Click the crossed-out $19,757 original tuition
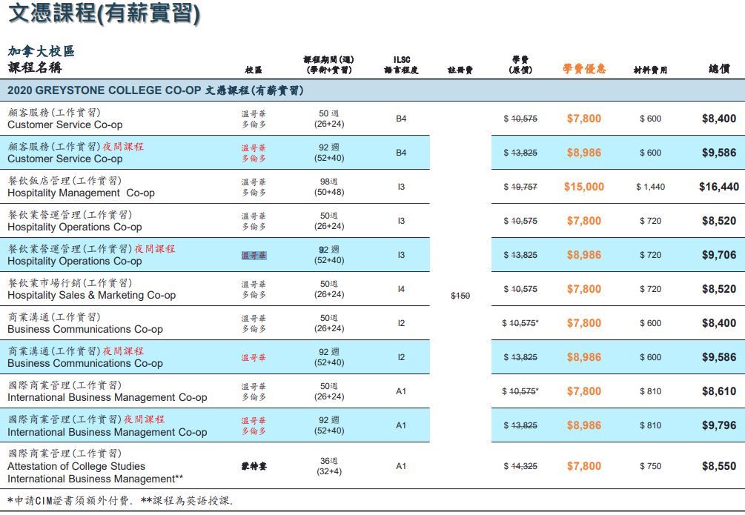745x515 pixels. click(520, 187)
